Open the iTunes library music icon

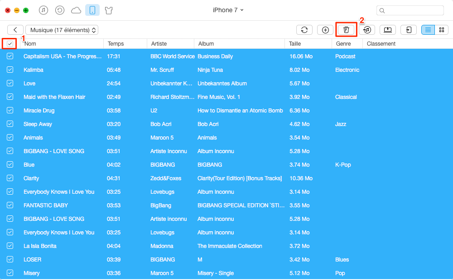tap(43, 10)
